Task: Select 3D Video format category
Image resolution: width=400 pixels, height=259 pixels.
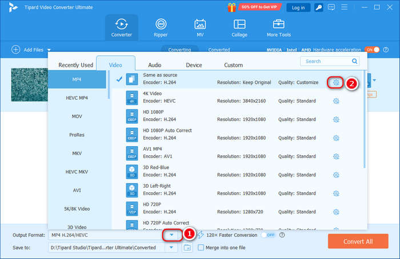Action: coord(77,226)
